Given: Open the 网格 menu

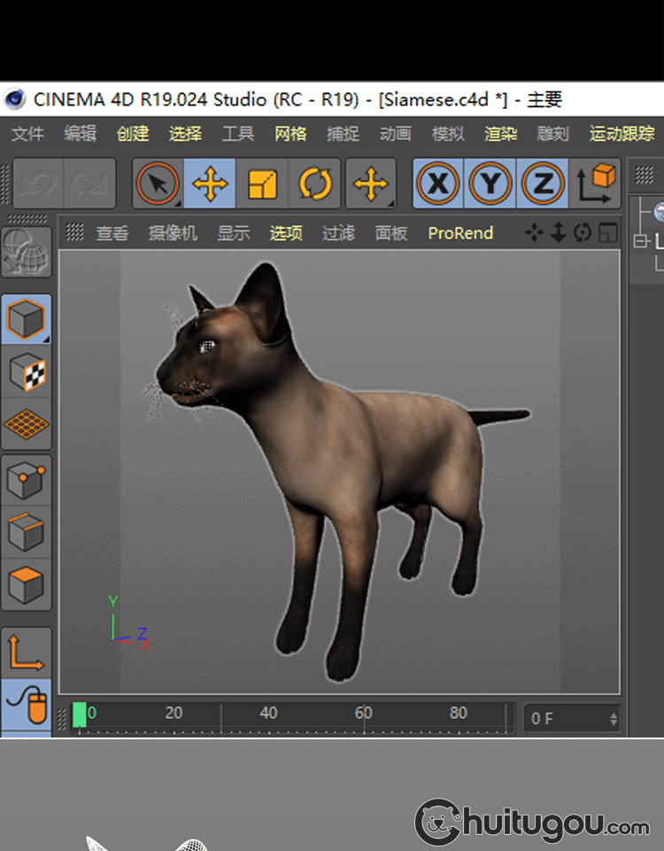Looking at the screenshot, I should (290, 134).
